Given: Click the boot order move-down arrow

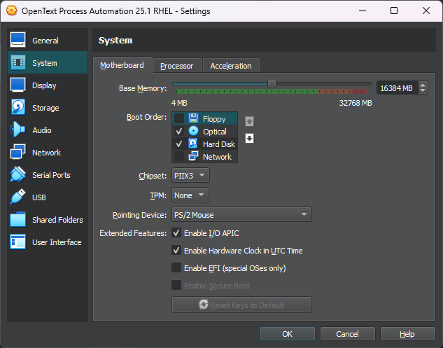Looking at the screenshot, I should [x=249, y=138].
